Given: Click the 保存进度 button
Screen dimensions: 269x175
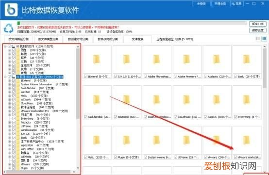Looking at the screenshot, I should click(x=258, y=31).
